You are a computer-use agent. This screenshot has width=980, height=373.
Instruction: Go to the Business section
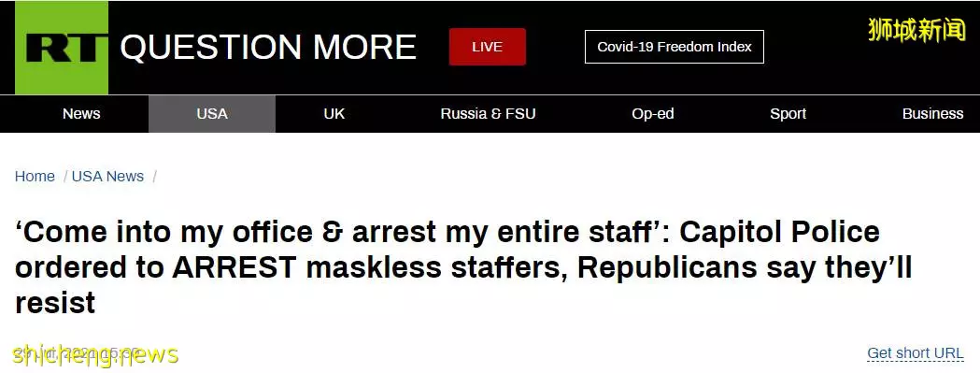932,114
